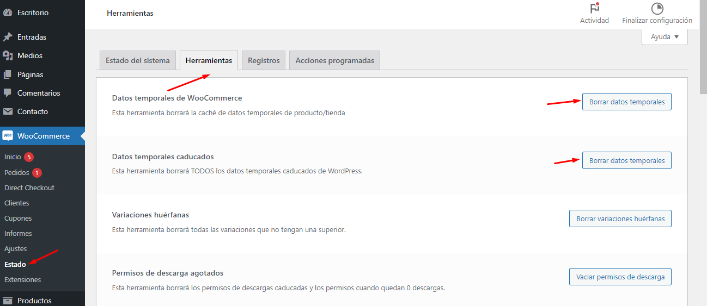This screenshot has height=306, width=707.
Task: Click the Escritorio dashboard icon
Action: pos(8,13)
